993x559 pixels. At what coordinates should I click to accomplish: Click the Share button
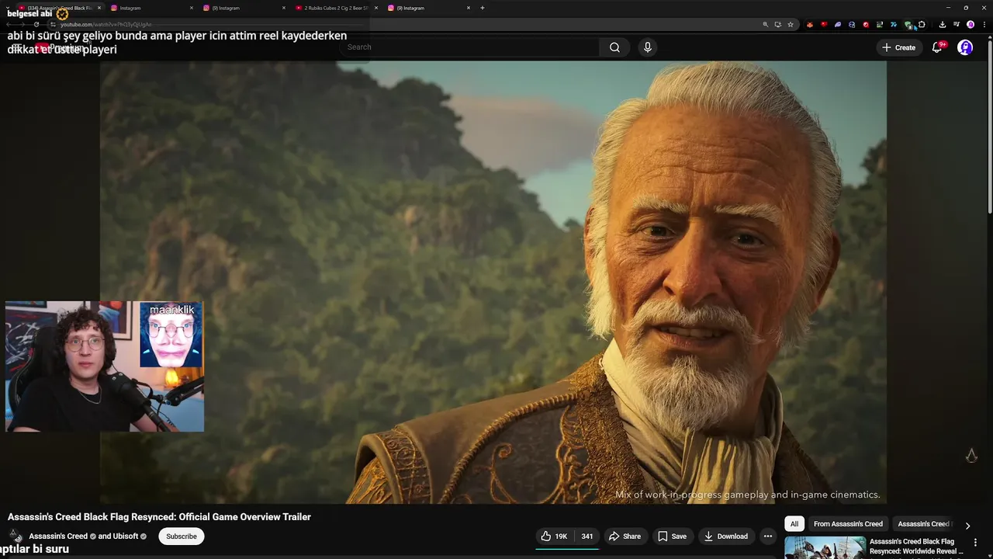[x=625, y=536]
